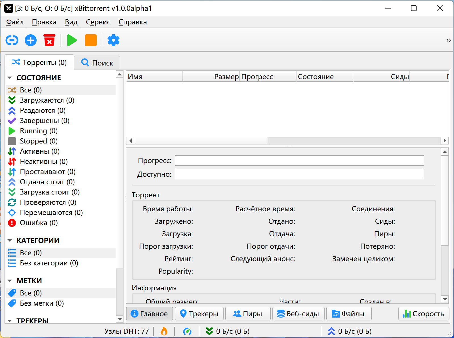Select the Отдача стоит (0) filter
454x338 pixels.
[61, 182]
